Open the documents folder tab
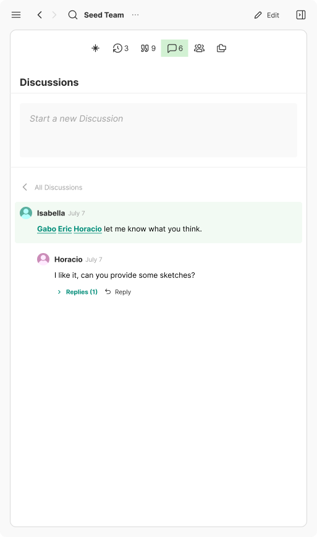This screenshot has width=317, height=537. [221, 48]
